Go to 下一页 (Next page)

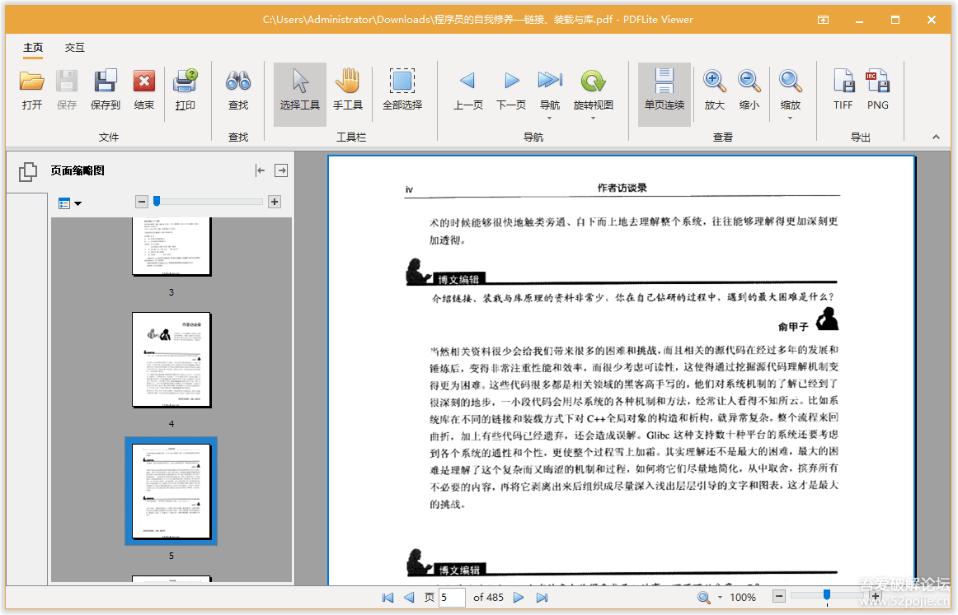511,82
